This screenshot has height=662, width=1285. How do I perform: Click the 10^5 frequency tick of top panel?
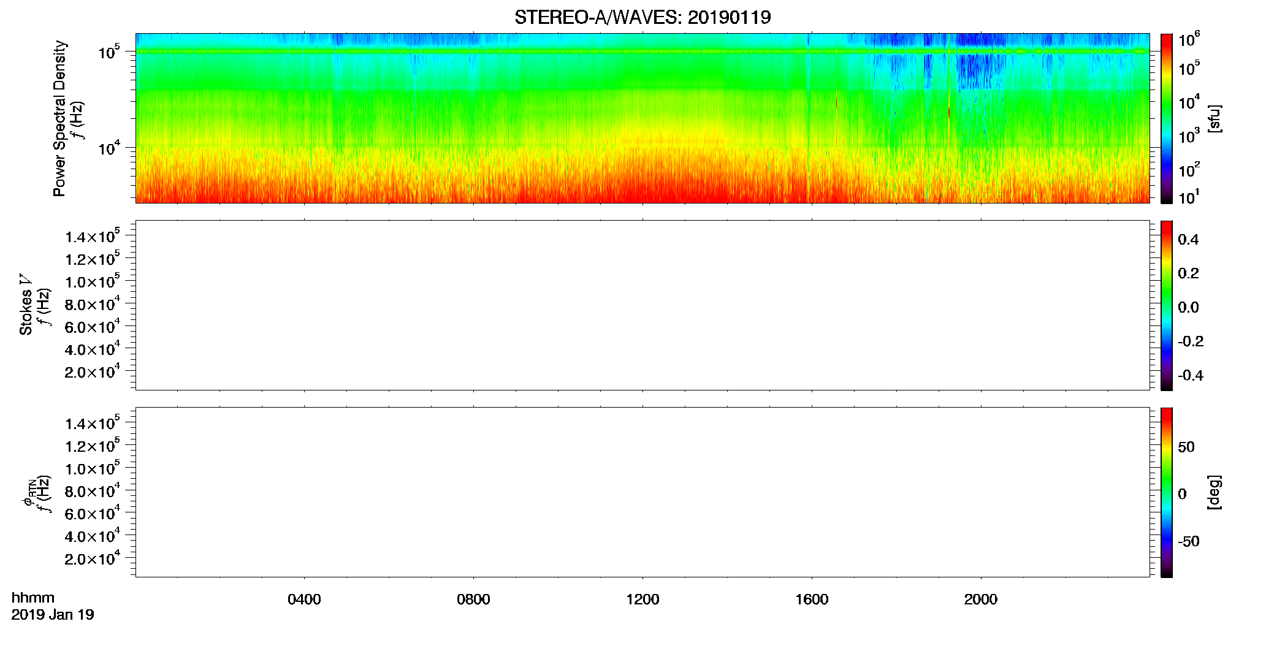click(x=109, y=51)
